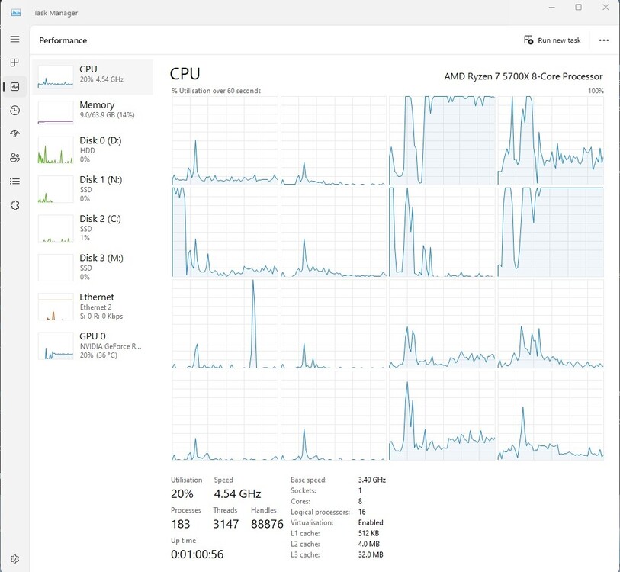Viewport: 620px width, 572px height.
Task: Open the three-dot more options menu
Action: click(x=603, y=40)
